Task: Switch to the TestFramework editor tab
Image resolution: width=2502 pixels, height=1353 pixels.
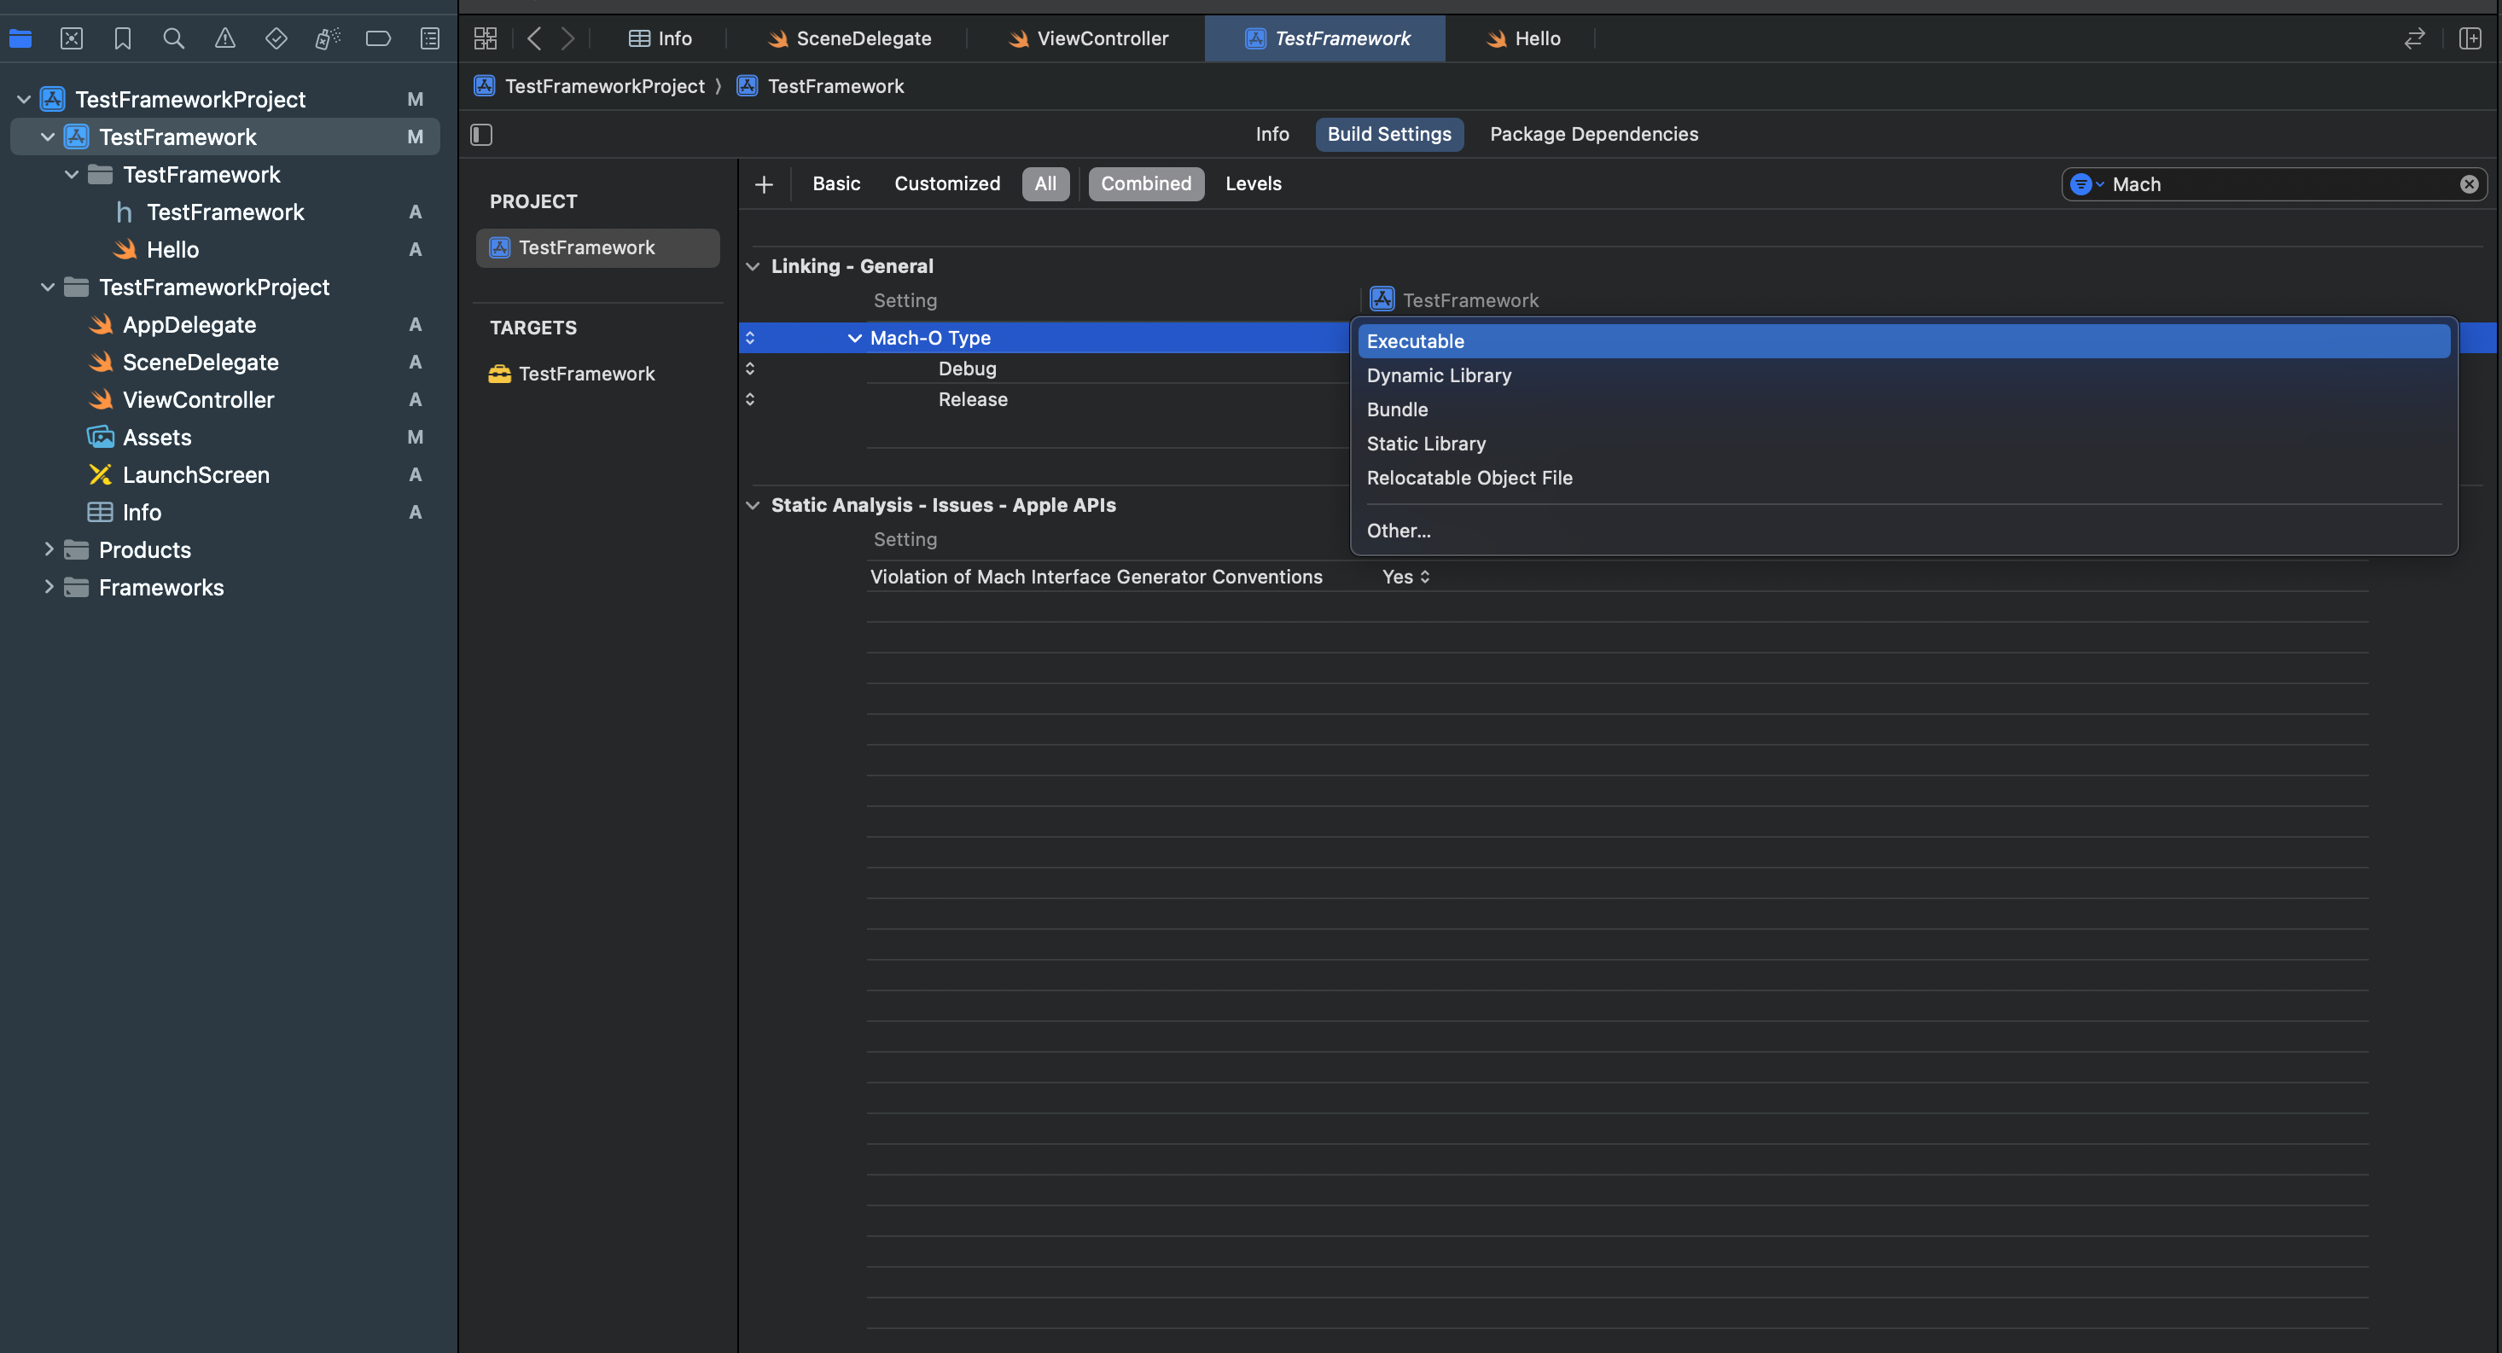Action: click(1326, 39)
